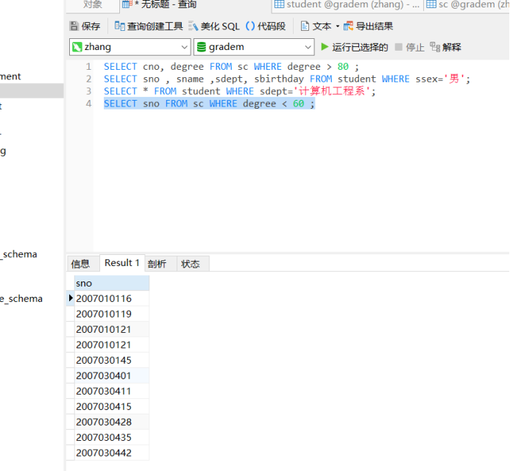Click the table icon on sc tab
Screen dimensions: 510x471
431,4
